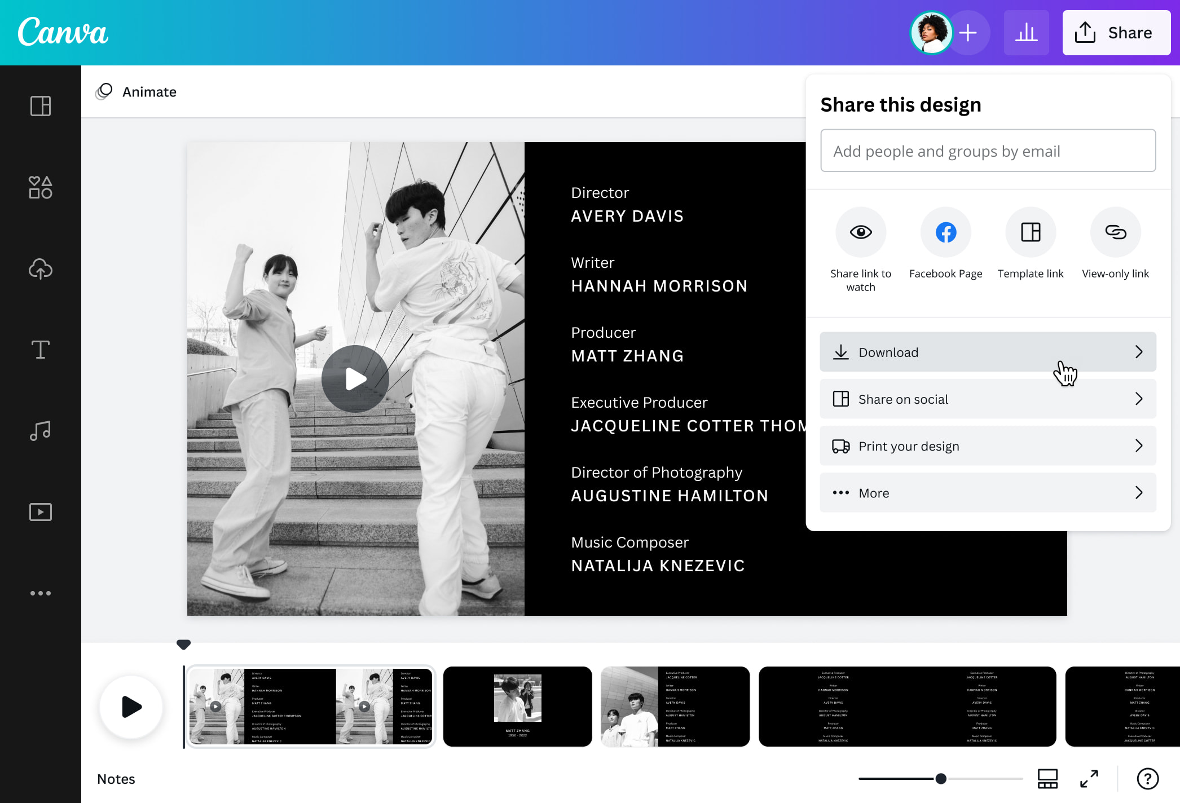Open the Animate menu
This screenshot has height=803, width=1180.
(135, 91)
